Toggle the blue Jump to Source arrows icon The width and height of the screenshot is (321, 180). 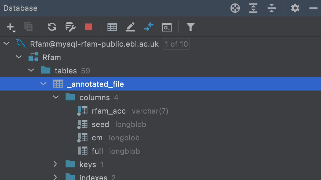pyautogui.click(x=149, y=27)
